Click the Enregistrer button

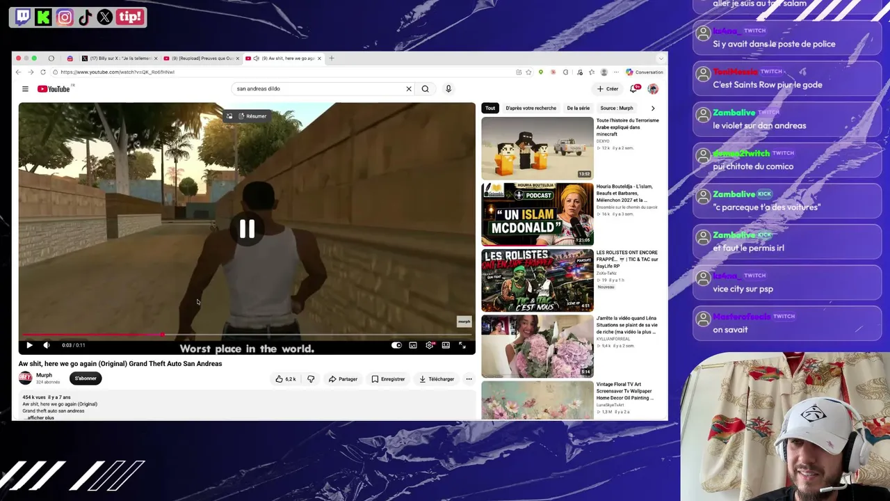click(388, 379)
